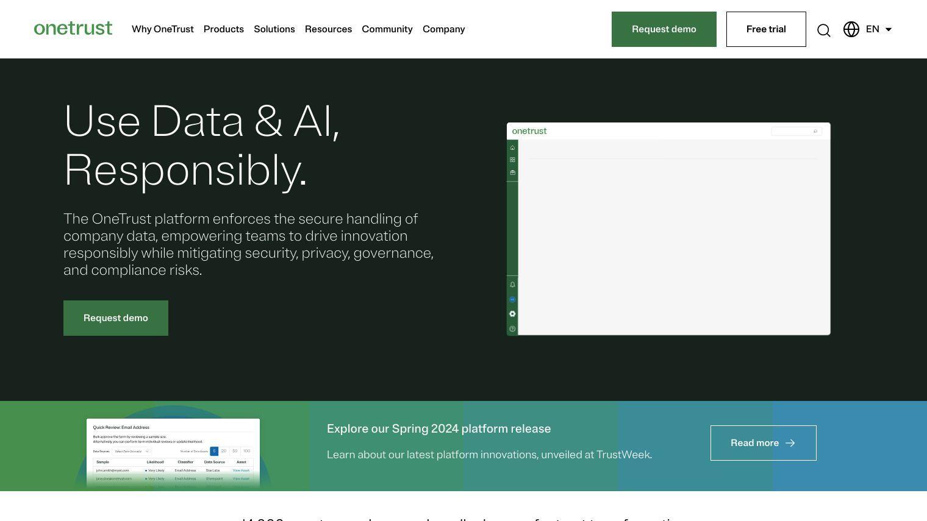Click the platform preview mockup image

[x=668, y=229]
